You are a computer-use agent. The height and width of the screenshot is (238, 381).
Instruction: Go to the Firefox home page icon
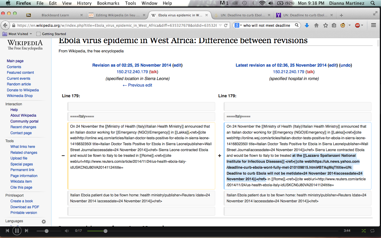pyautogui.click(x=316, y=25)
